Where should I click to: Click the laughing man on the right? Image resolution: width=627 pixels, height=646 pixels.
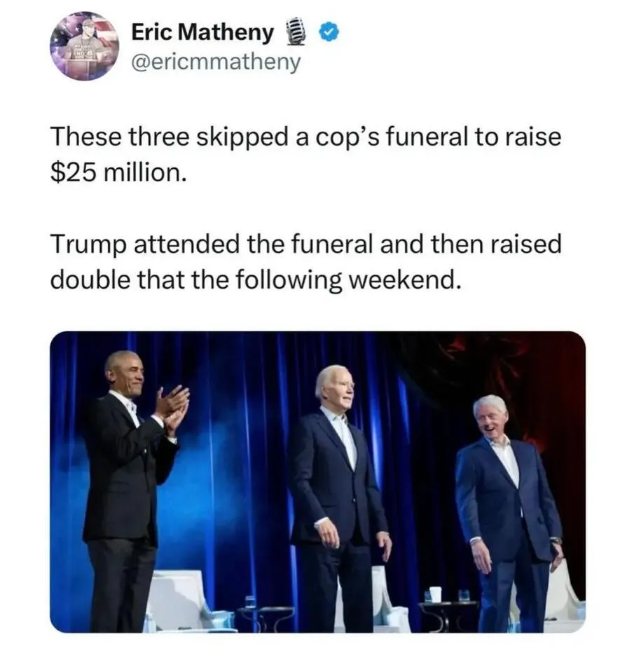pyautogui.click(x=507, y=504)
